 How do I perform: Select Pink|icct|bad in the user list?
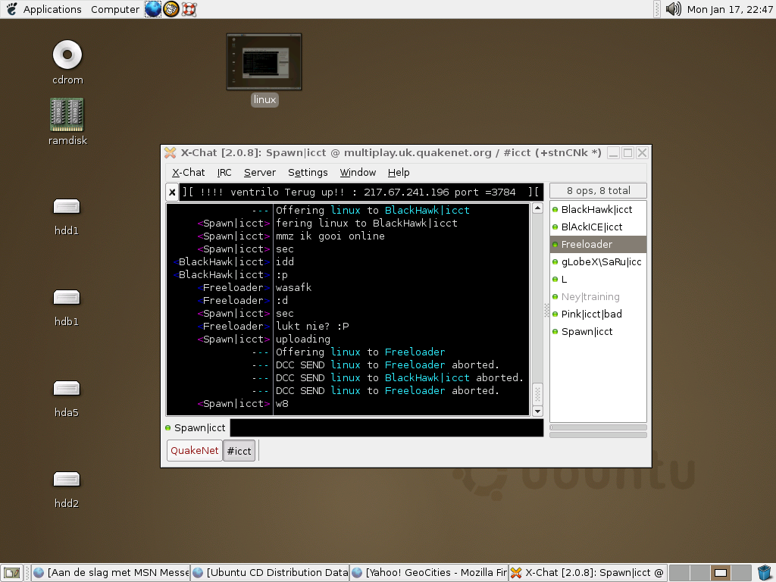pos(598,314)
